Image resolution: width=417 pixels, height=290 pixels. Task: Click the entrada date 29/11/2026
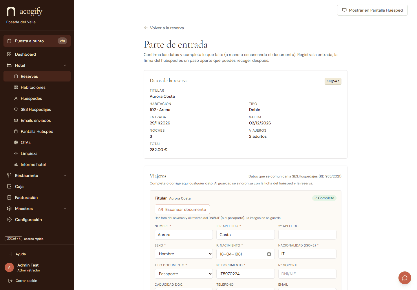[x=160, y=123]
